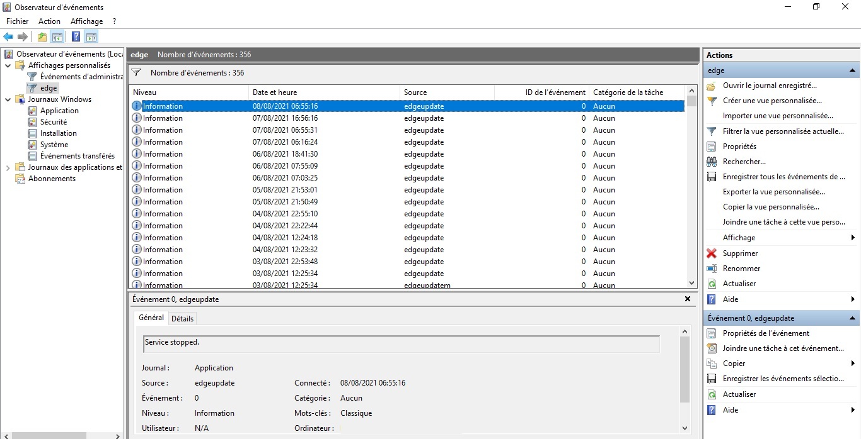Select Sécurité log in the tree
The height and width of the screenshot is (439, 861).
pos(53,122)
